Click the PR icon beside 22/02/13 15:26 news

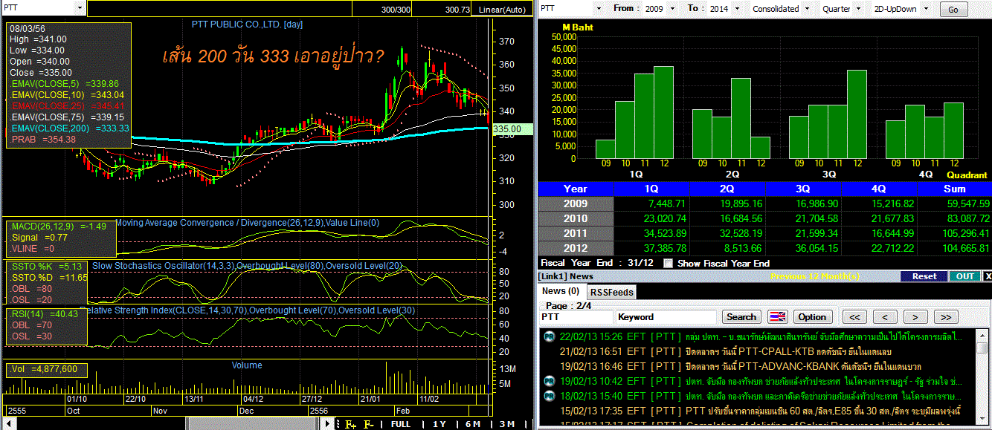549,337
